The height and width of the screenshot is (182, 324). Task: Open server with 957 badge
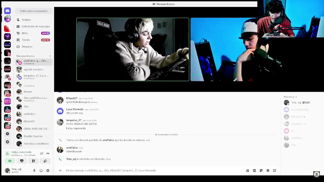coord(7,126)
